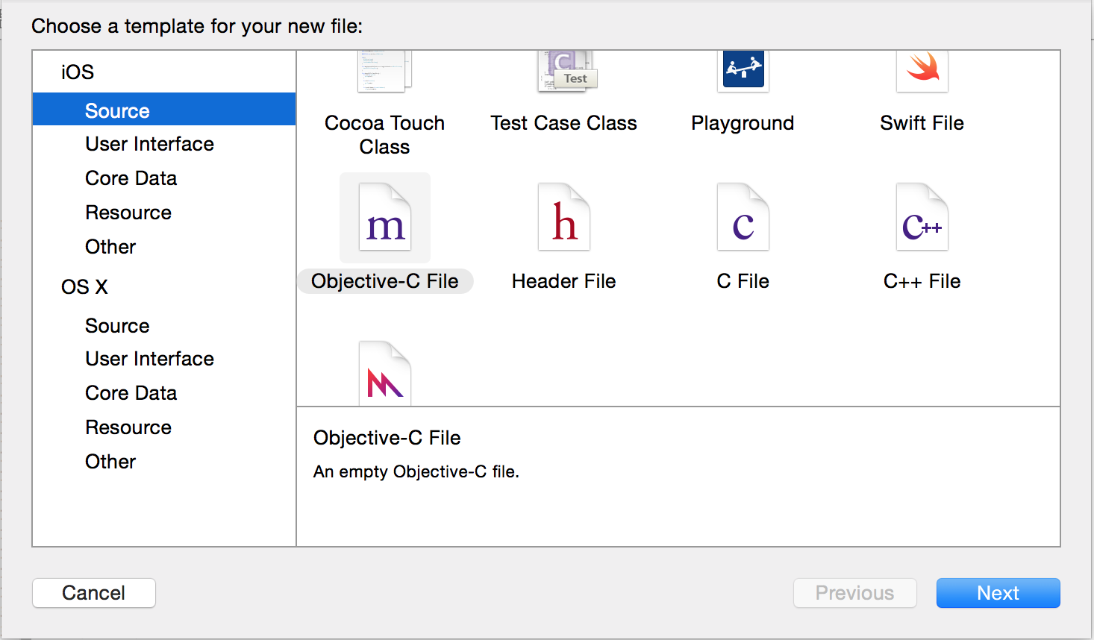Choose the C File 'c' icon
The width and height of the screenshot is (1094, 640).
pos(743,218)
